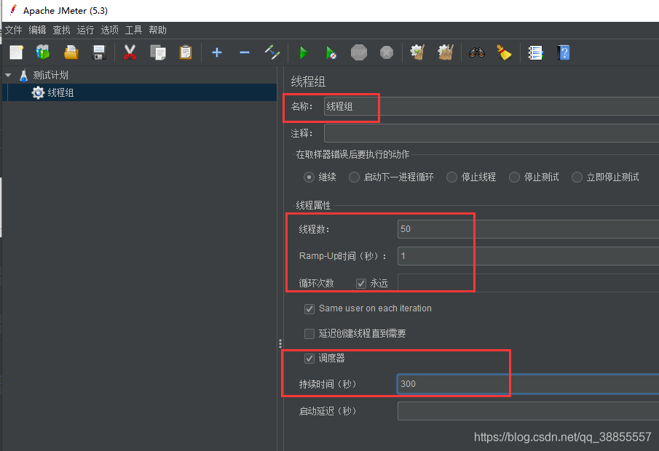The width and height of the screenshot is (659, 451).
Task: Open the 编辑 menu
Action: click(37, 31)
